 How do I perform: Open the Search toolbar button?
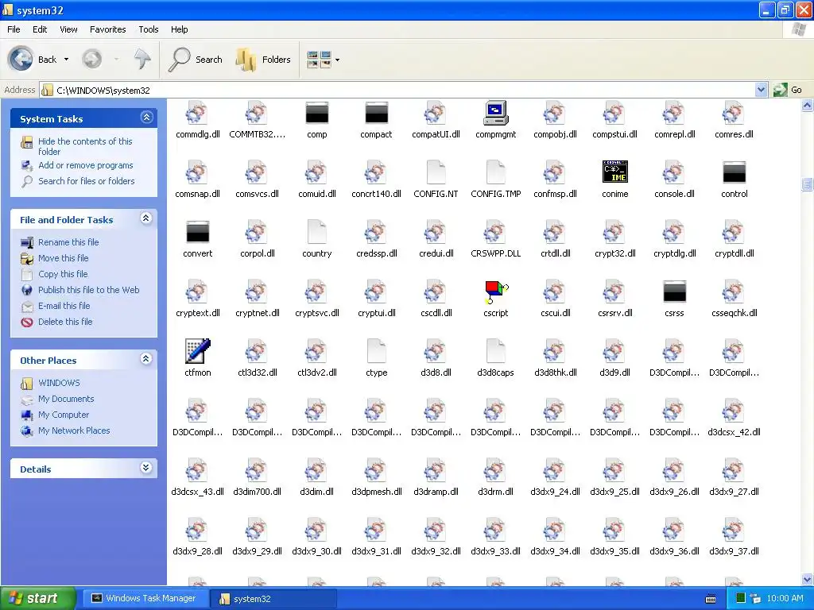[196, 59]
